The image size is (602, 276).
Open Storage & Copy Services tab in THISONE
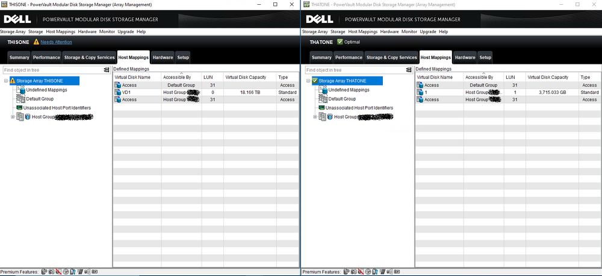pyautogui.click(x=90, y=57)
